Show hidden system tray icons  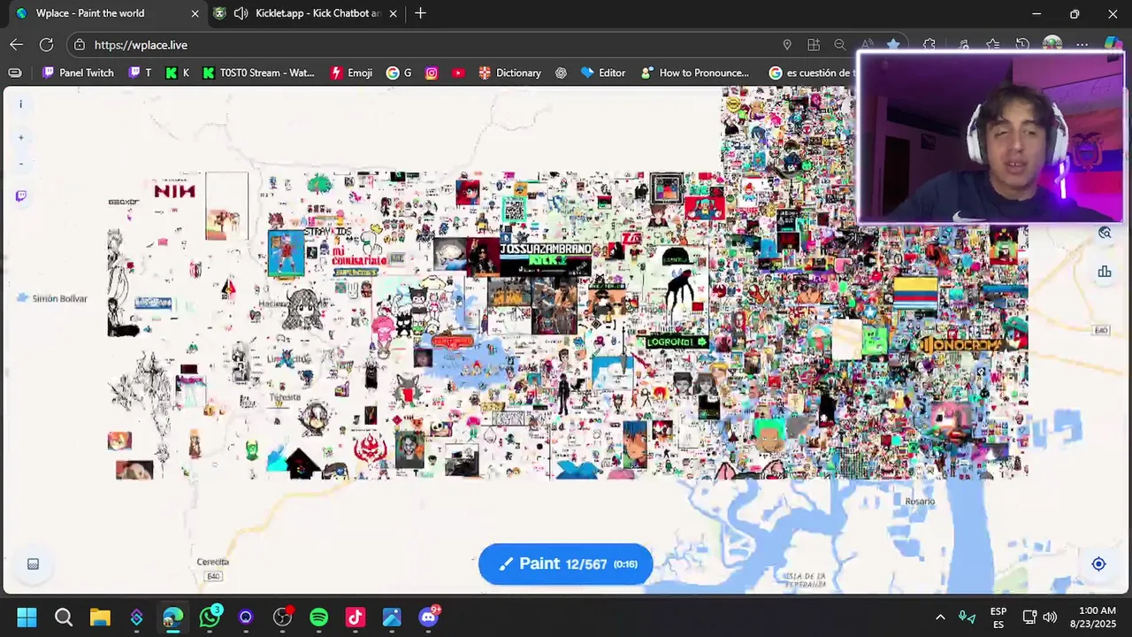(x=940, y=617)
